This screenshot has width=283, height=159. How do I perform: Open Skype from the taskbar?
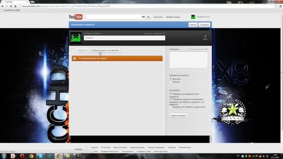40,156
